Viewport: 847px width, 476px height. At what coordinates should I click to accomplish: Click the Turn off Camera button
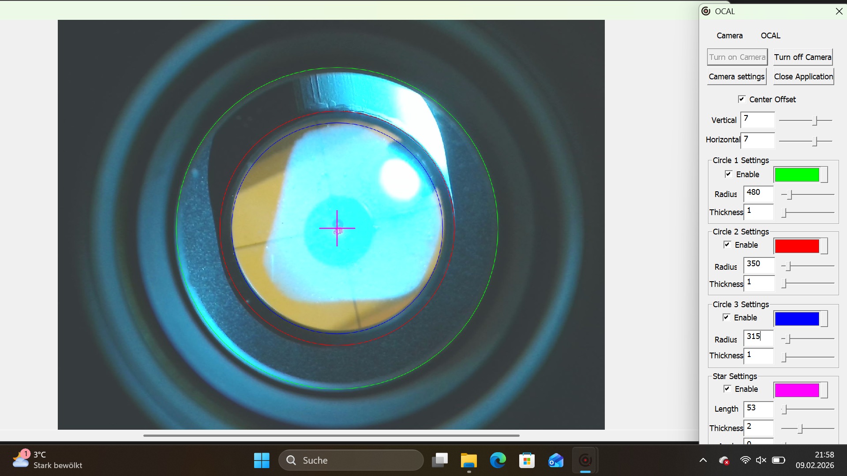(x=803, y=57)
